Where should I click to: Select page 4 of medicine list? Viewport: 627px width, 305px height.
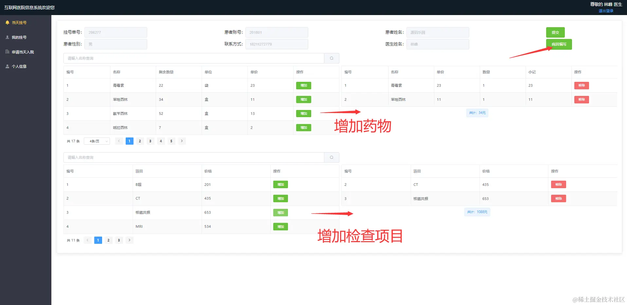tap(161, 141)
